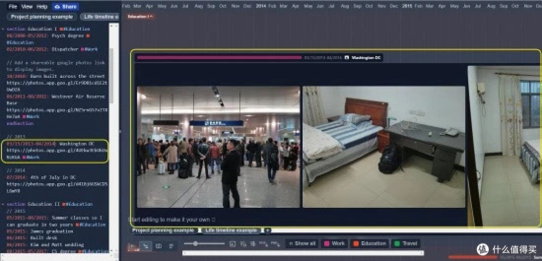Open the File menu

pos(13,7)
